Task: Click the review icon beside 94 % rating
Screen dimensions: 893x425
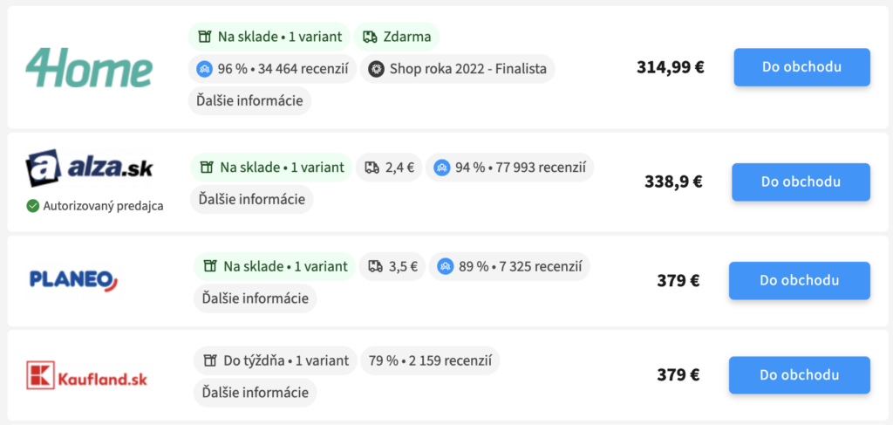Action: 441,168
